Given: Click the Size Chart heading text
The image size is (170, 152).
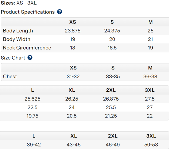Looking at the screenshot, I should (13, 58).
